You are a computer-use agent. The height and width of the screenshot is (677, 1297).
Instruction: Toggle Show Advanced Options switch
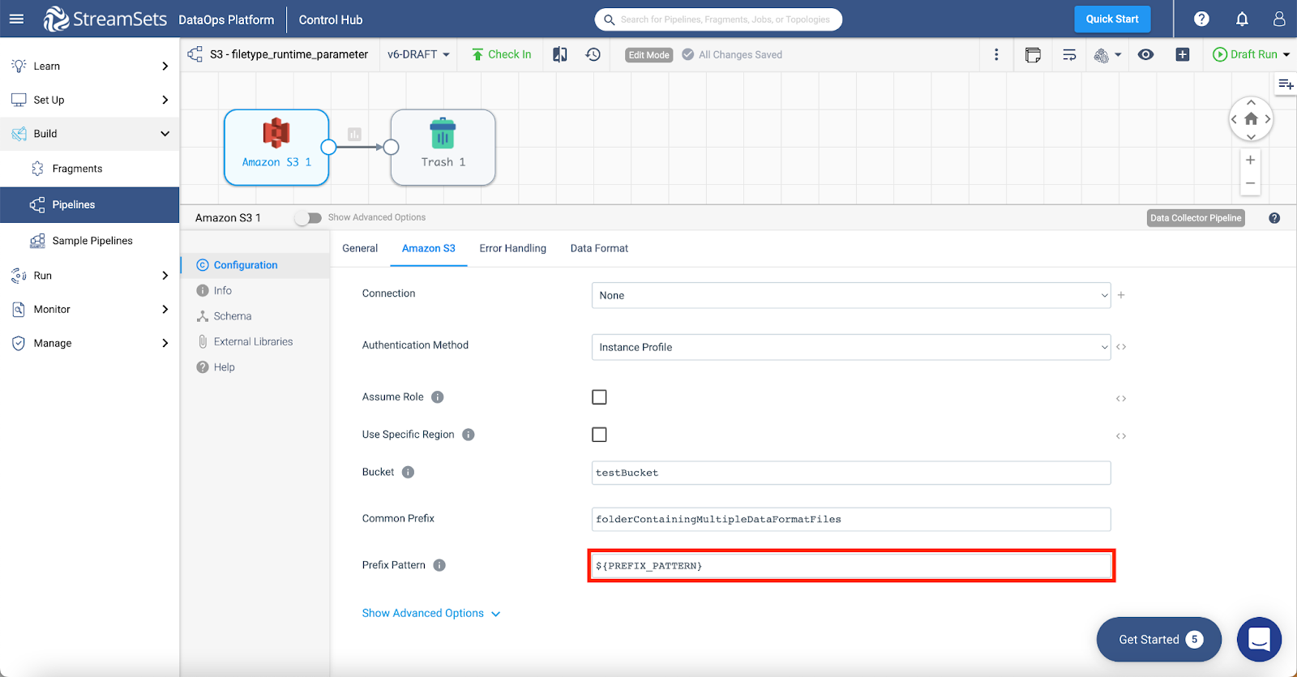tap(308, 217)
